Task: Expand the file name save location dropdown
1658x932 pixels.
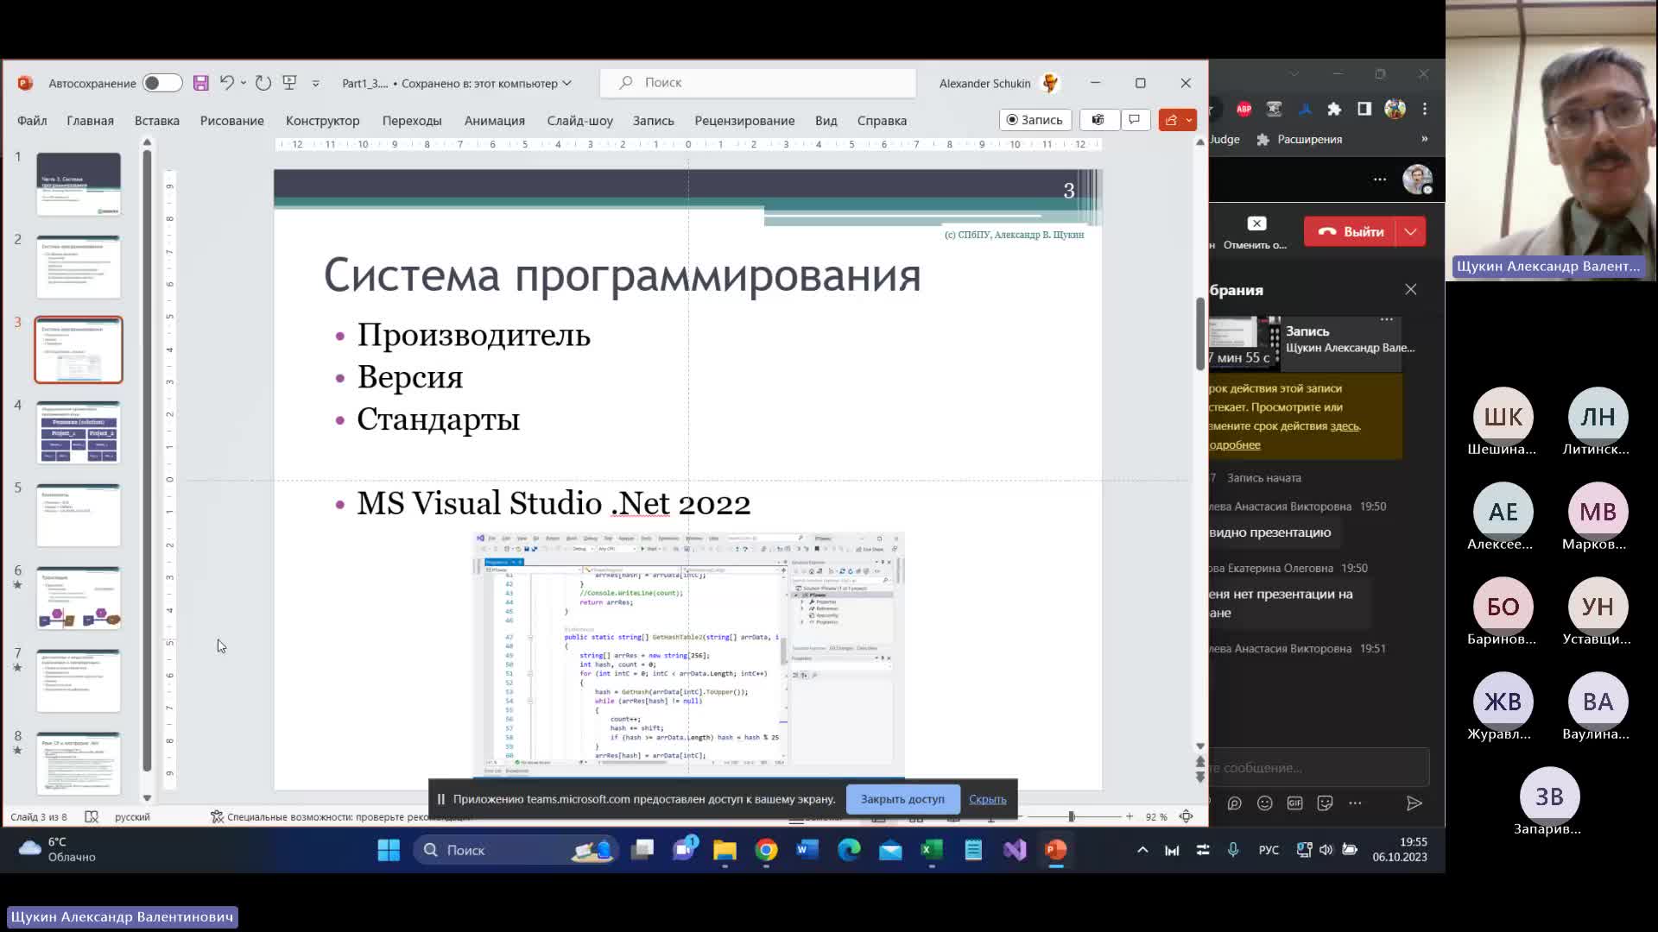Action: click(566, 83)
